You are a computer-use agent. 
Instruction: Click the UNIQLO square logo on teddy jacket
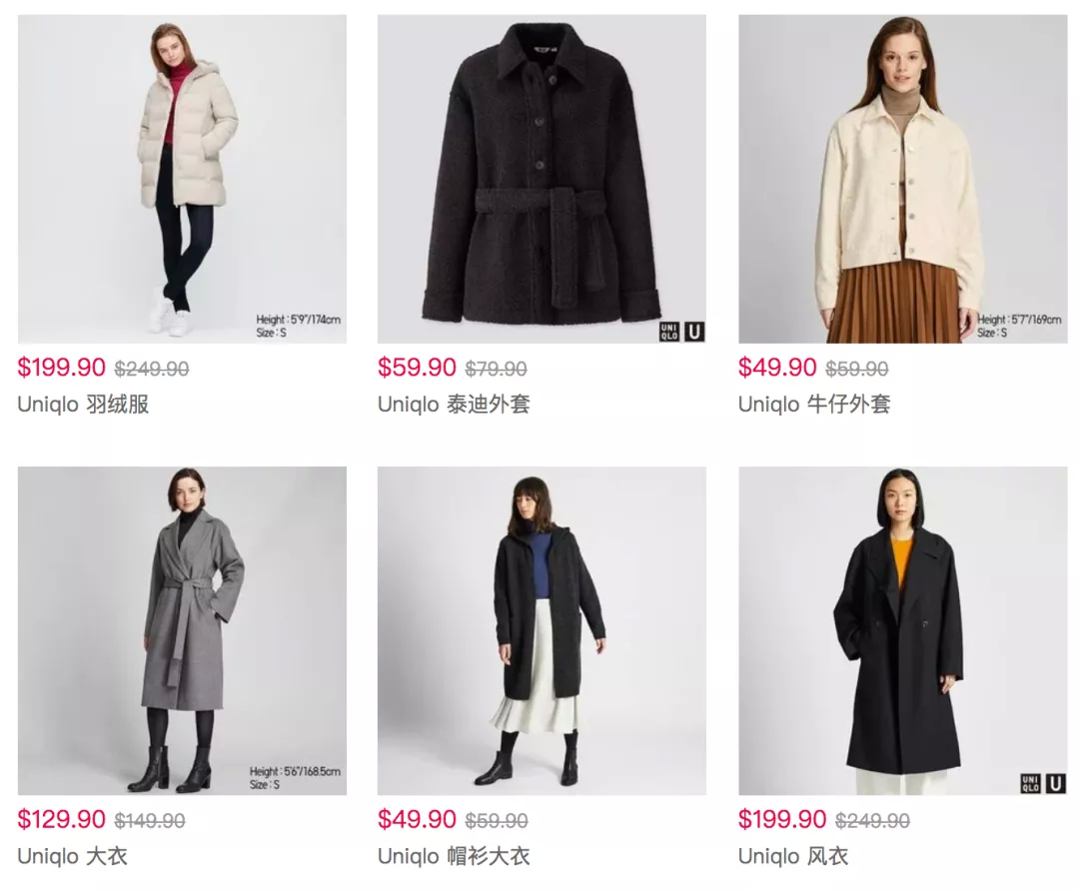[x=669, y=332]
